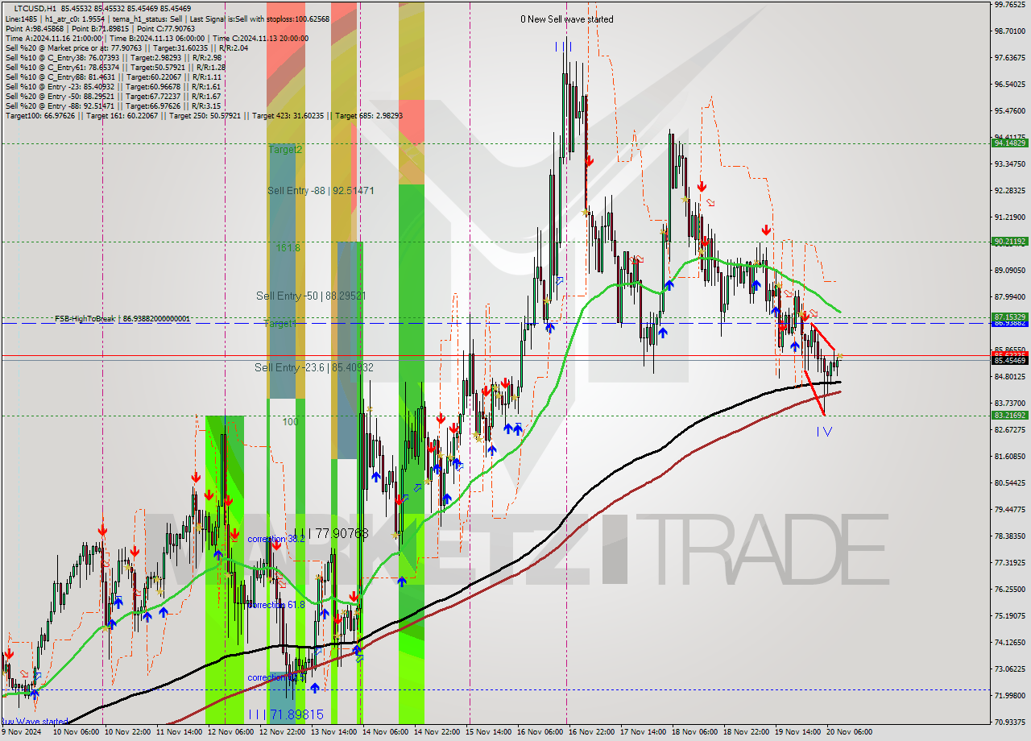Click time axis label '18 Nov 22:00'
Image resolution: width=1031 pixels, height=741 pixels.
(x=747, y=732)
